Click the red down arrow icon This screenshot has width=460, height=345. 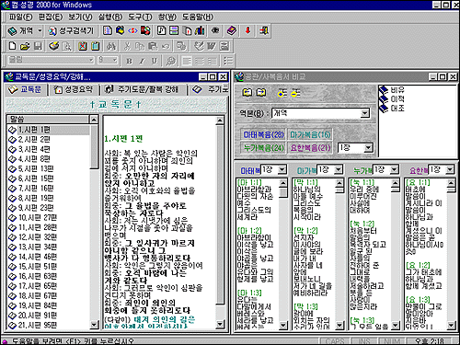[x=247, y=30]
